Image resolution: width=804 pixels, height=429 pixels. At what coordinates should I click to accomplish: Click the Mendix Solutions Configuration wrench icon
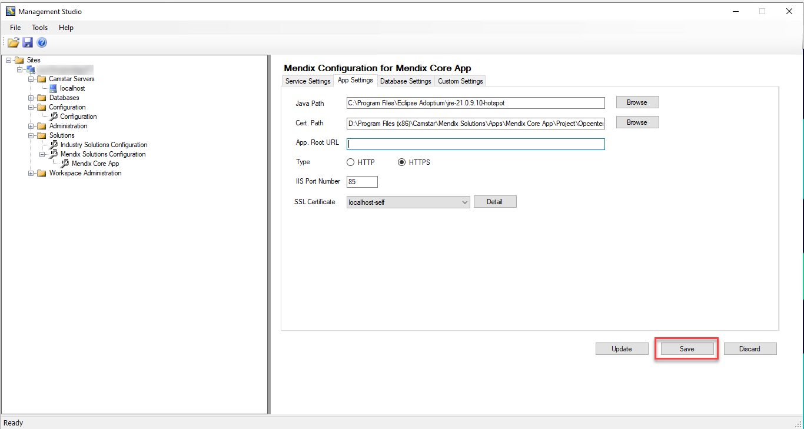click(54, 154)
